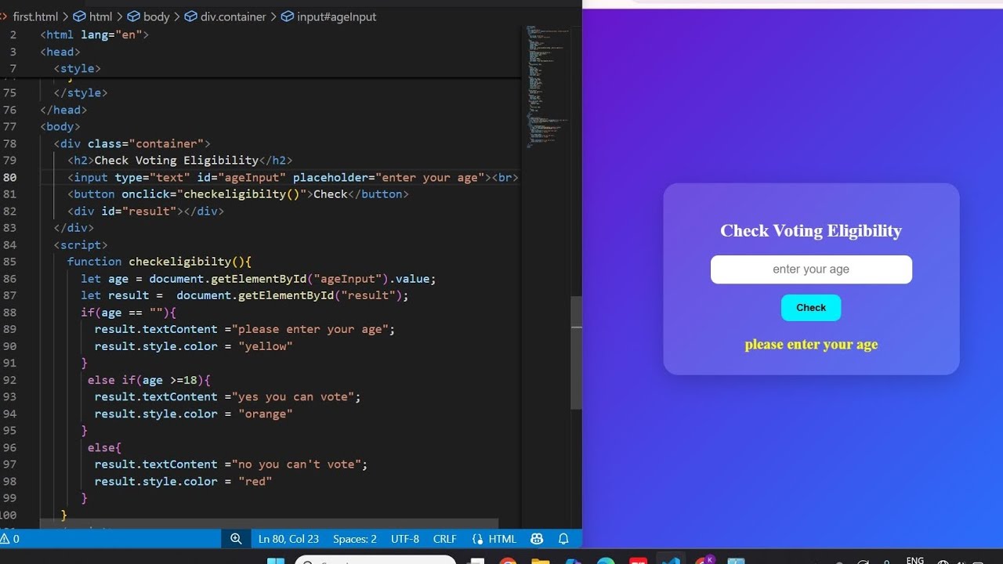Image resolution: width=1003 pixels, height=564 pixels.
Task: Open the Copilot status icon
Action: click(537, 539)
